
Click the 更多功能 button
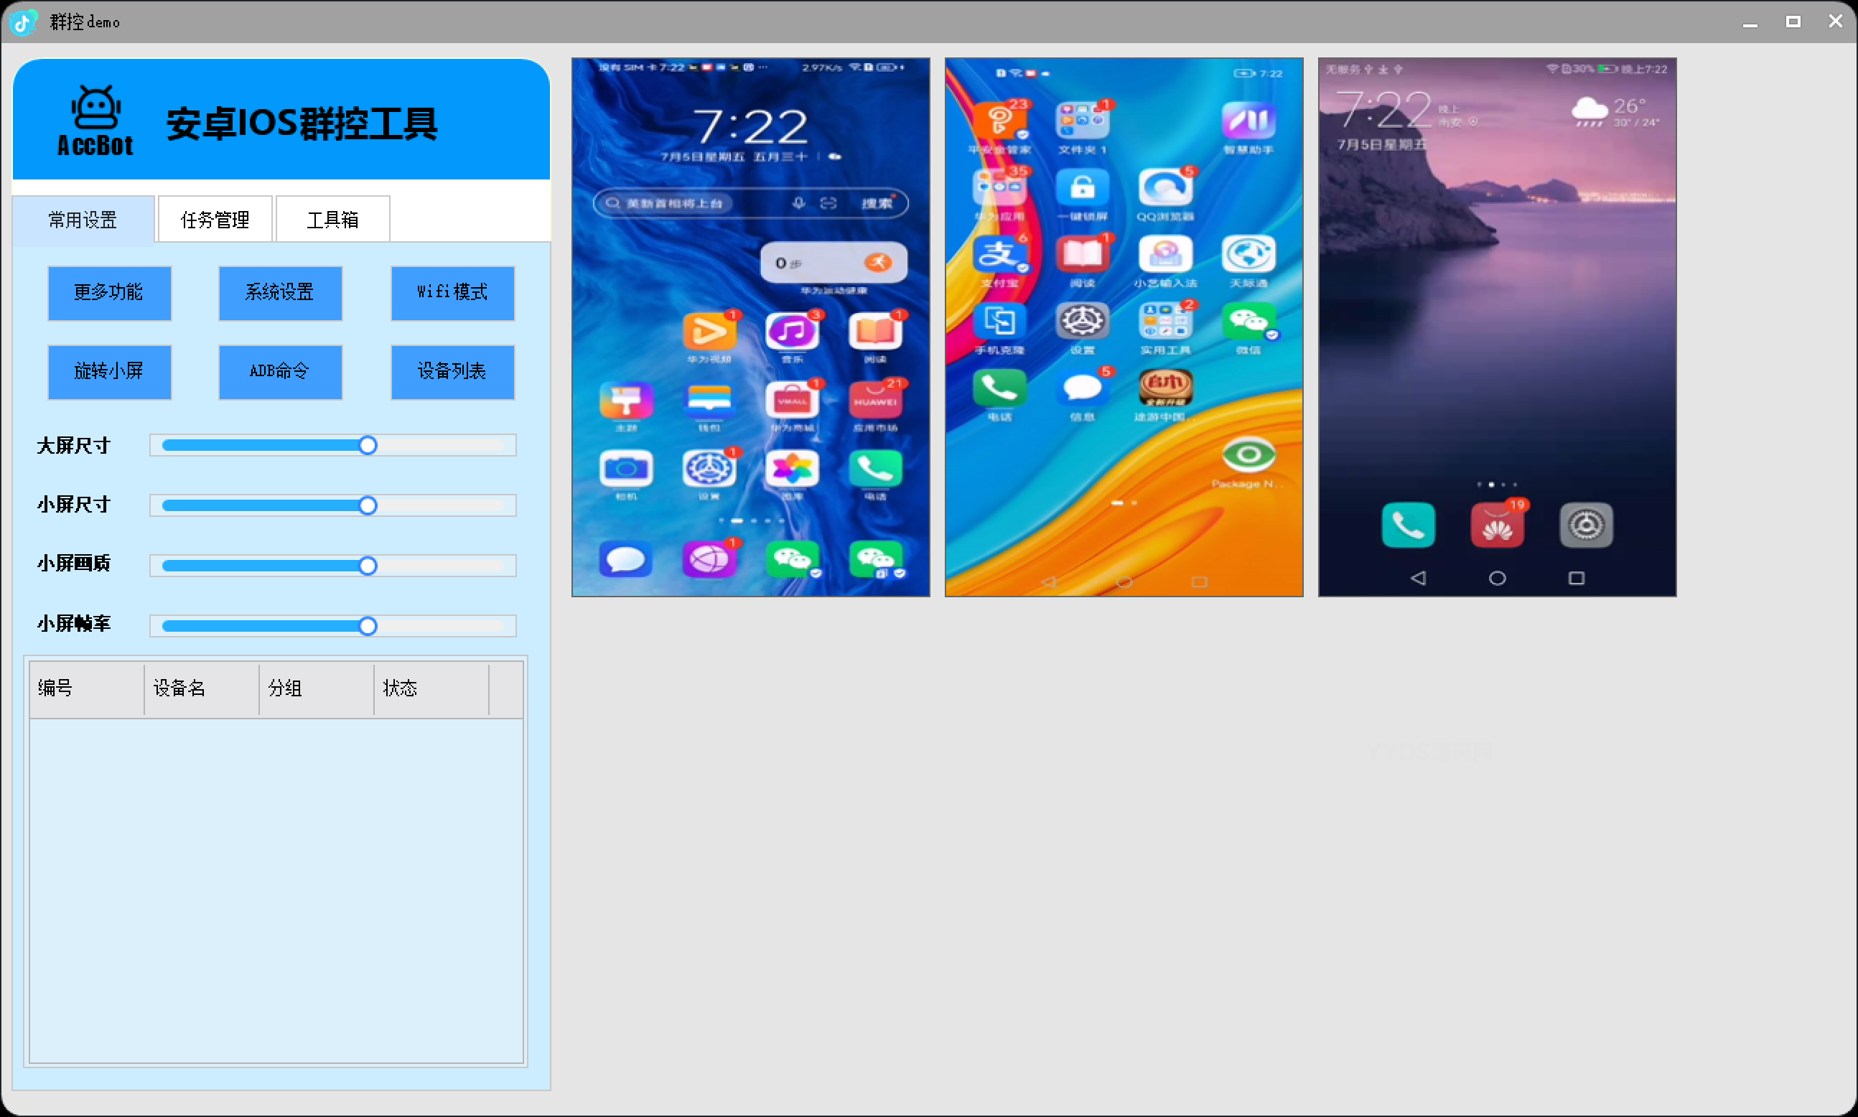point(109,293)
